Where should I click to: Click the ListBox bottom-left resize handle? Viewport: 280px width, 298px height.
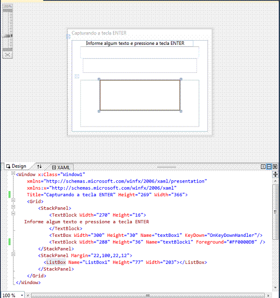click(99, 111)
